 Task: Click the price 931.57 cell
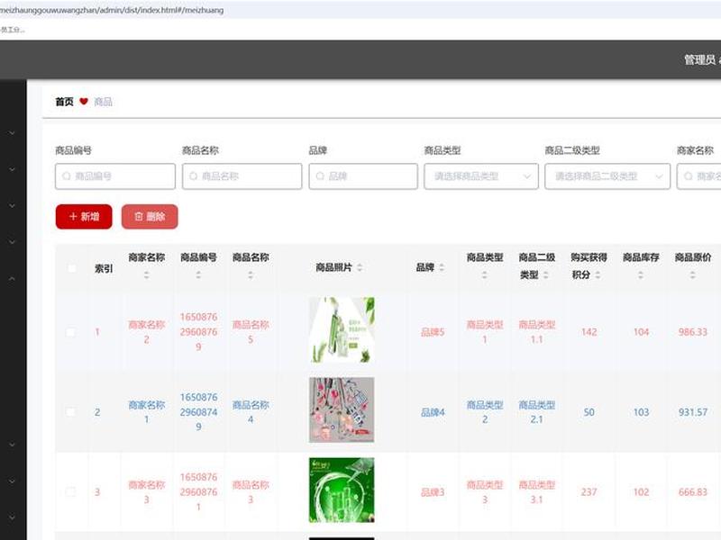692,412
